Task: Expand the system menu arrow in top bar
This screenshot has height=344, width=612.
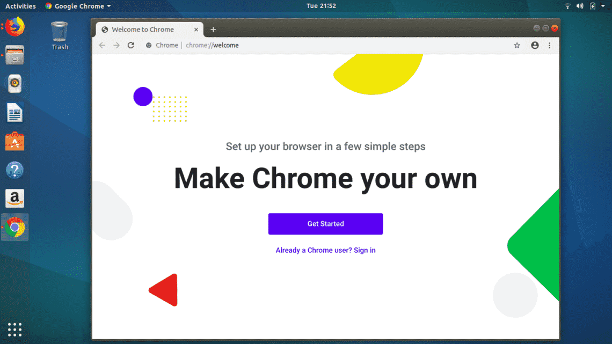Action: [603, 6]
